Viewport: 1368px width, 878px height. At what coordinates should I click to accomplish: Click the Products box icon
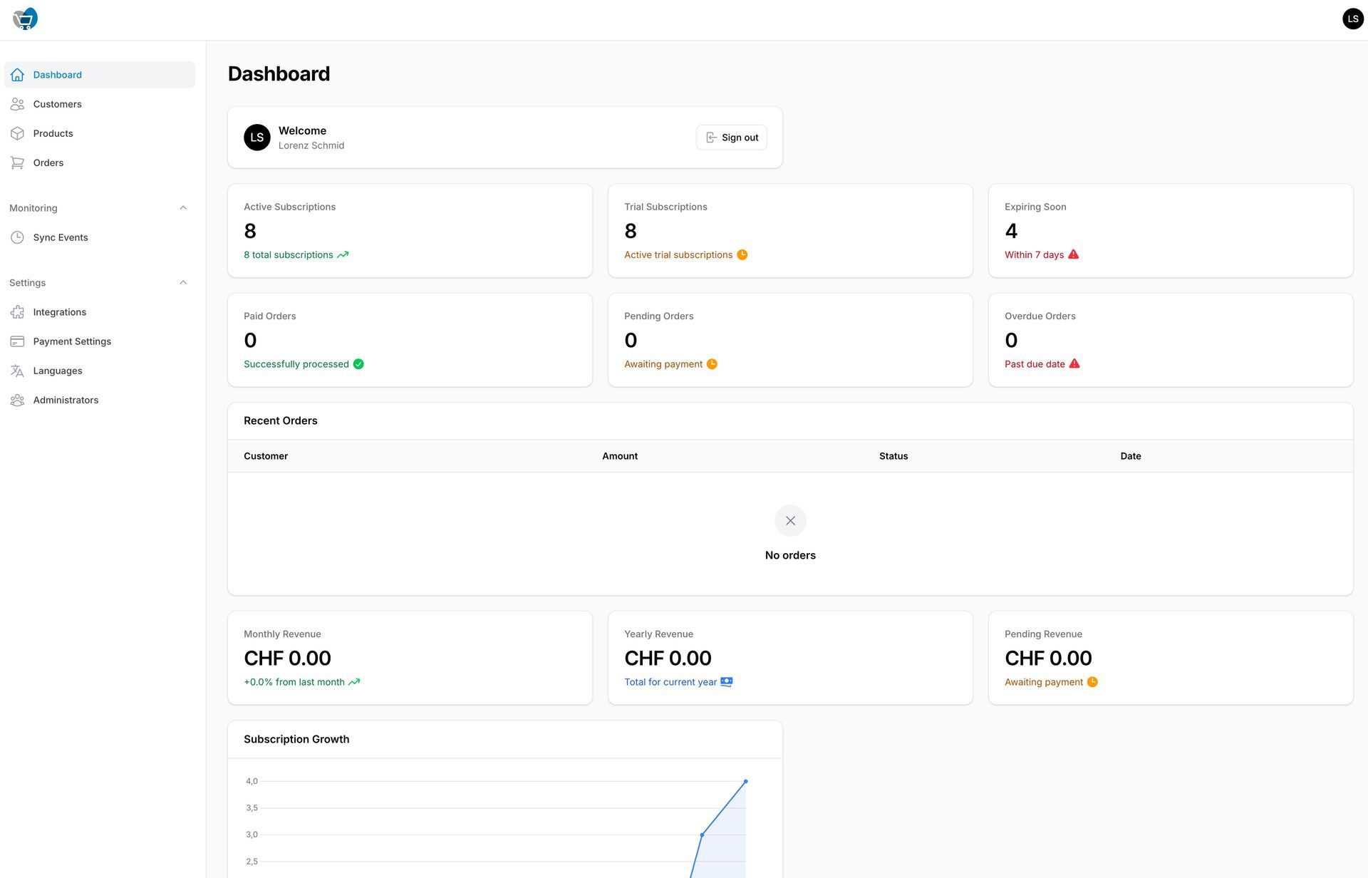point(18,133)
